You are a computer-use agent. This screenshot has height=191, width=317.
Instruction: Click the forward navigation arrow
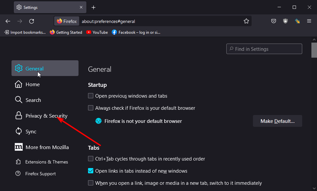coord(20,21)
